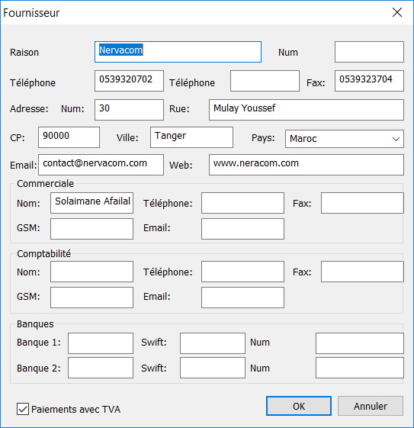
Task: Toggle the Paiements avec TVA checkbox
Action: pos(23,409)
